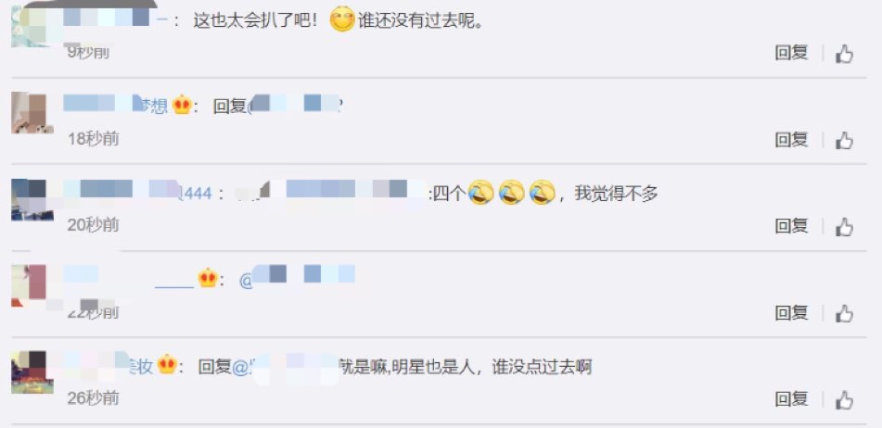This screenshot has height=428, width=882.
Task: Click 回复 on the 22秒前 comment
Action: pyautogui.click(x=791, y=312)
